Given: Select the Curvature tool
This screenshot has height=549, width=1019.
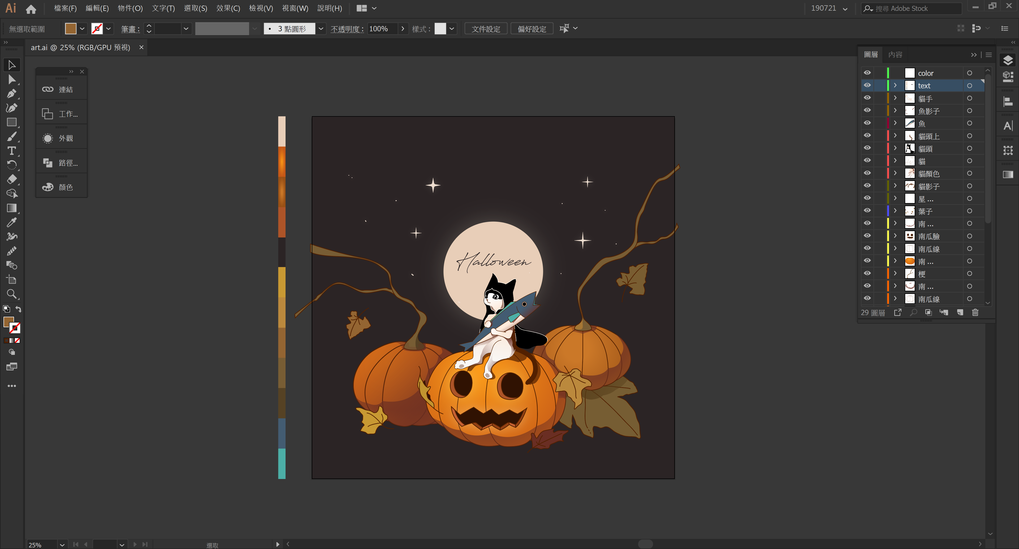Looking at the screenshot, I should coord(11,108).
